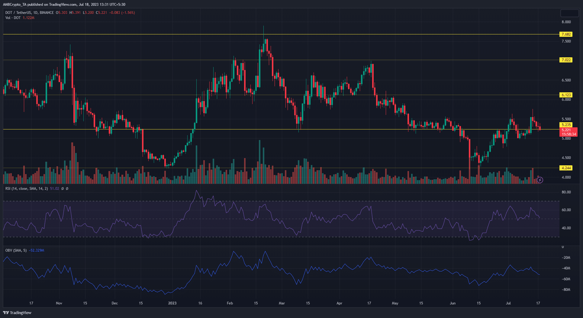Screen dimensions: 583x318
Task: Select the Vol · DOT indicator legend
Action: tap(13, 18)
